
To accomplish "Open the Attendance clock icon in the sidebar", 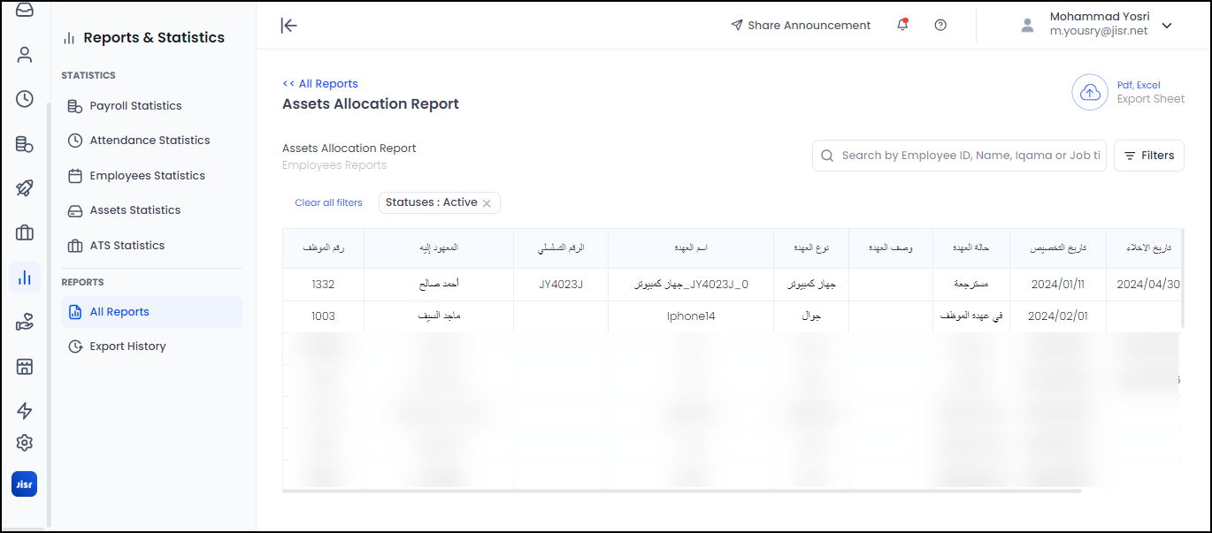I will tap(24, 99).
